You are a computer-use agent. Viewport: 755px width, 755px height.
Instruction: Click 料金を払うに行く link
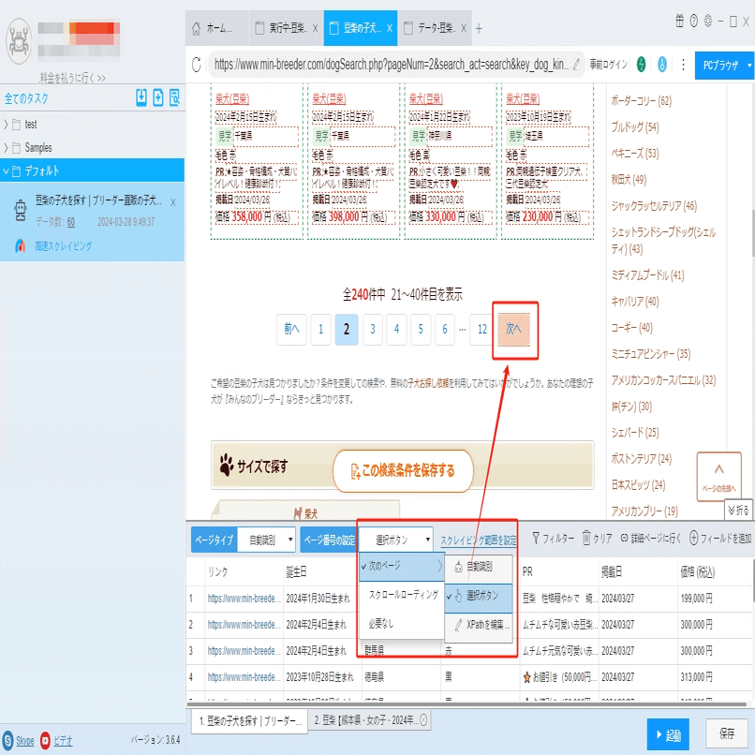[x=72, y=78]
